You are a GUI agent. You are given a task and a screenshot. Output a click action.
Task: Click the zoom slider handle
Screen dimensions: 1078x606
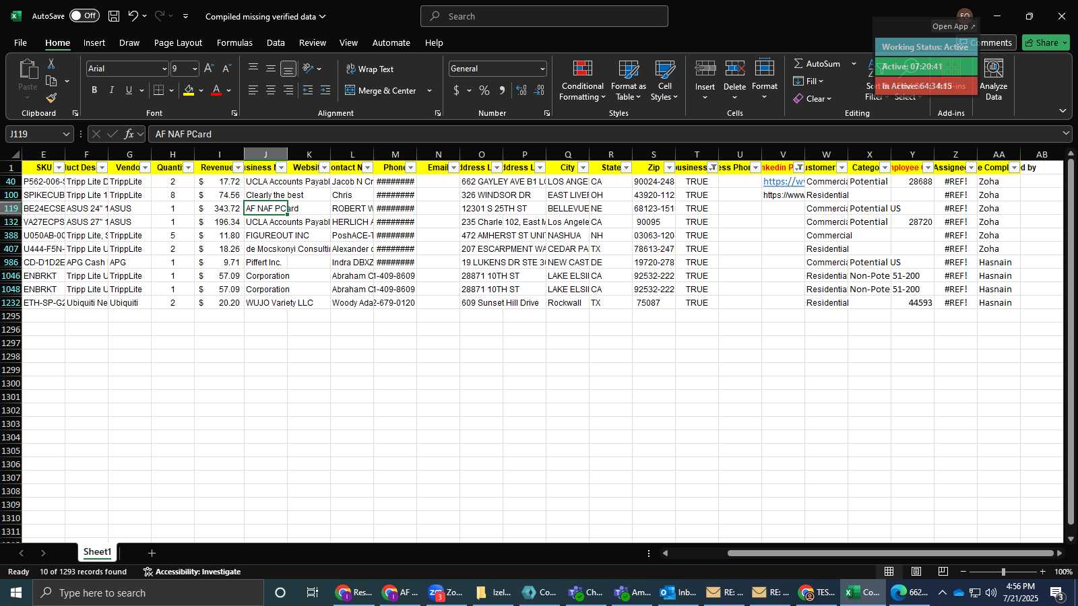(x=1003, y=572)
